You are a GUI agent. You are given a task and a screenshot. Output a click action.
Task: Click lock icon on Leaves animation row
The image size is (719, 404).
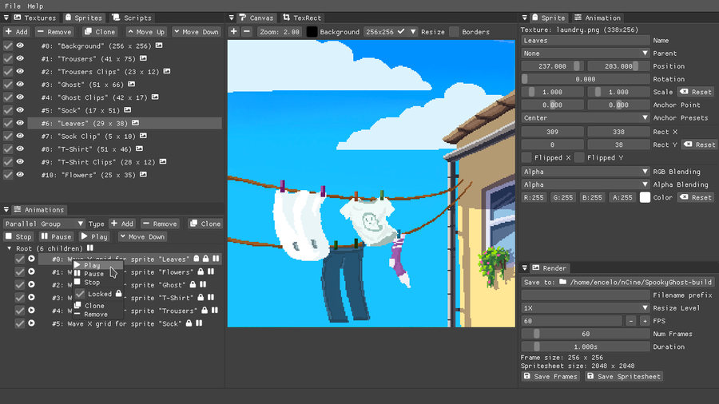coord(206,259)
